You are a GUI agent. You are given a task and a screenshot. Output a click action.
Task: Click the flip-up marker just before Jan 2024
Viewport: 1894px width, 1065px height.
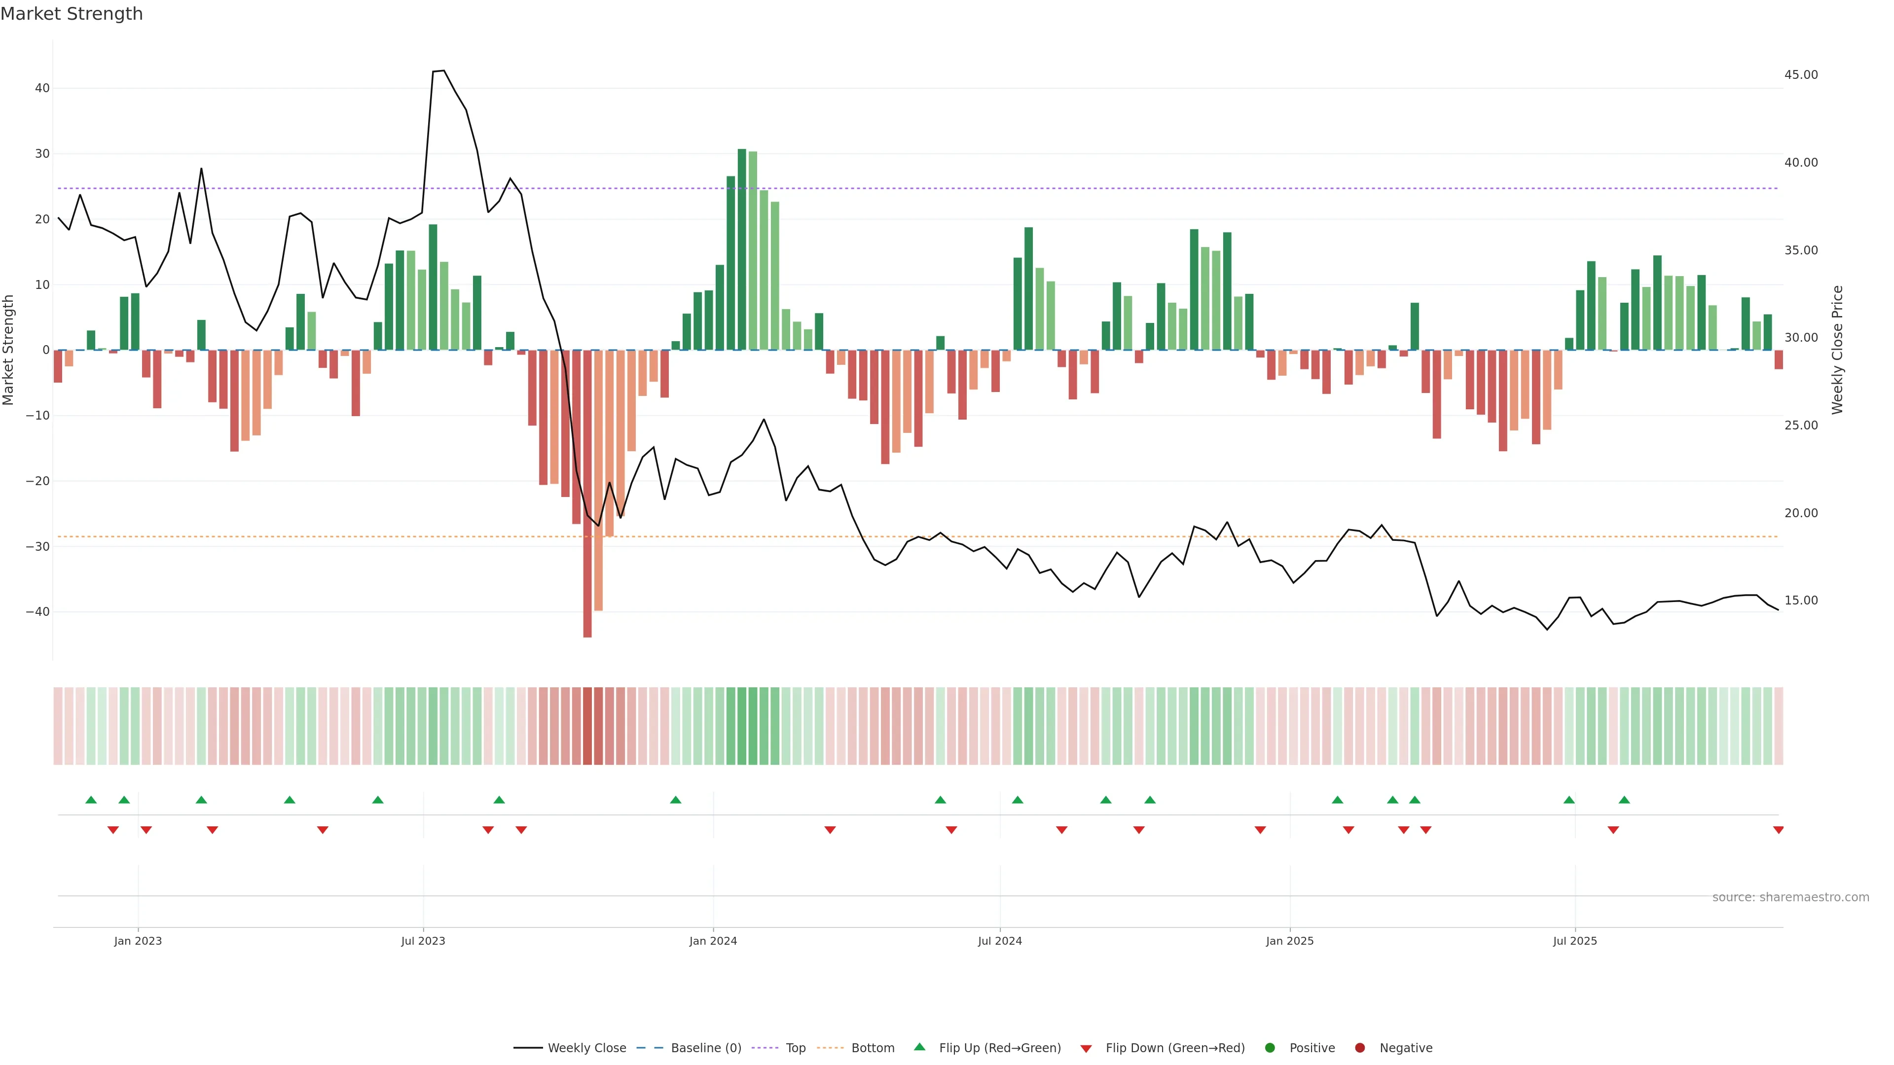click(x=676, y=800)
